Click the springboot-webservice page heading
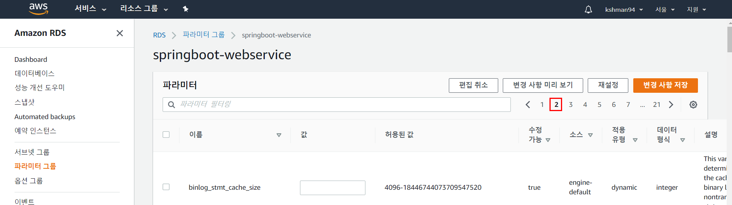 click(222, 55)
